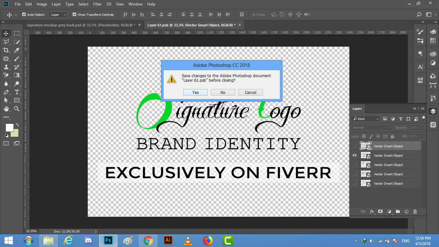Select the Quick Selection tool
439x247 pixels.
coord(17,42)
